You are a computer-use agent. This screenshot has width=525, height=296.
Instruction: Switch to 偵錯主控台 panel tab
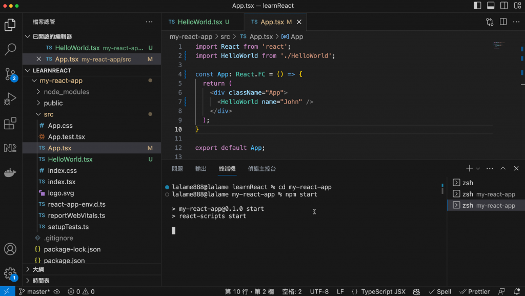262,169
